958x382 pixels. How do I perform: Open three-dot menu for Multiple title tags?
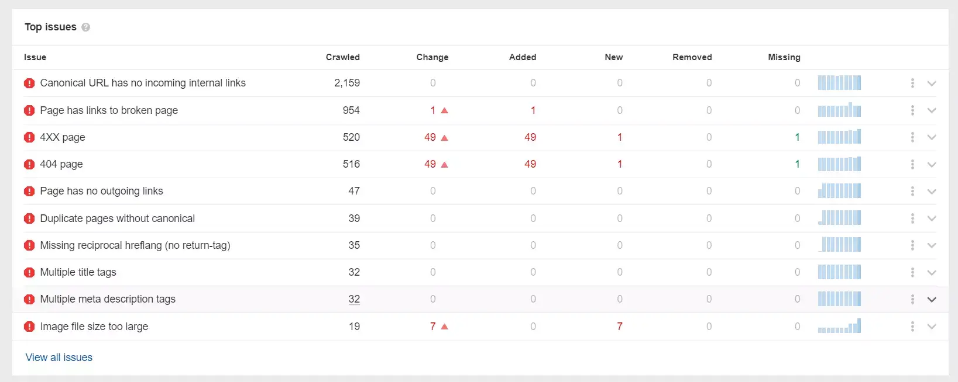(912, 272)
